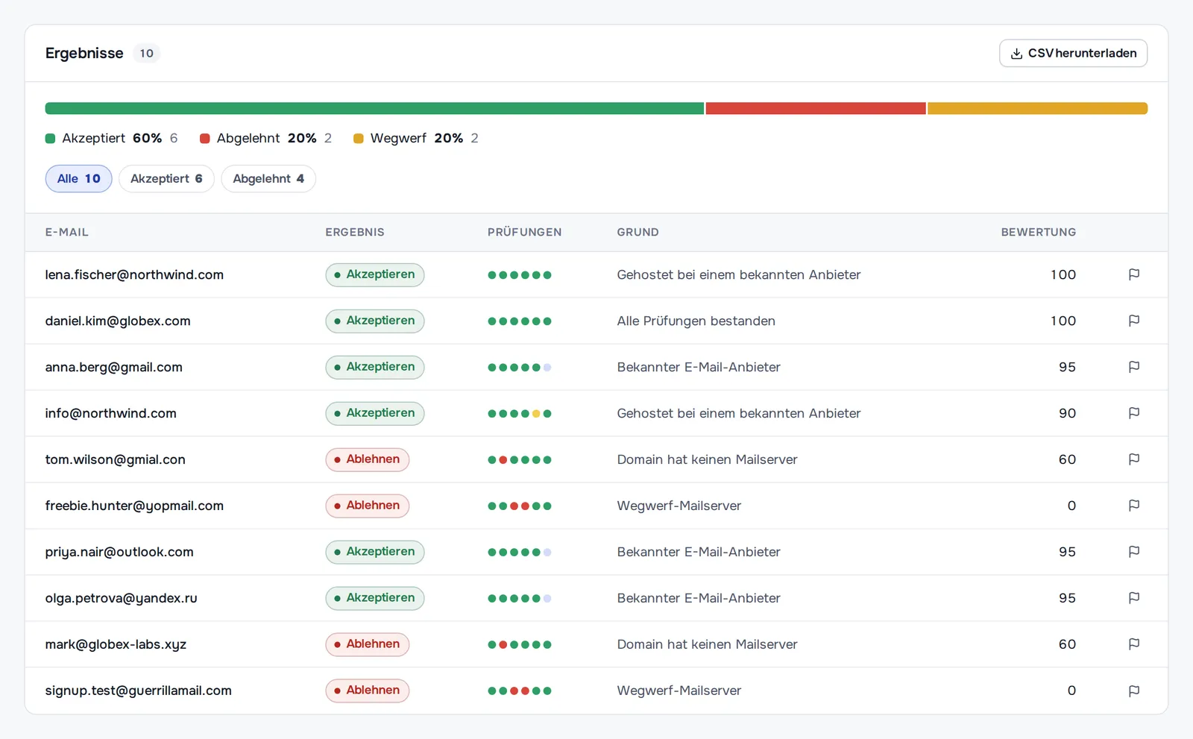Flag the daniel.kim@globex.com result
The image size is (1193, 739).
1133,321
